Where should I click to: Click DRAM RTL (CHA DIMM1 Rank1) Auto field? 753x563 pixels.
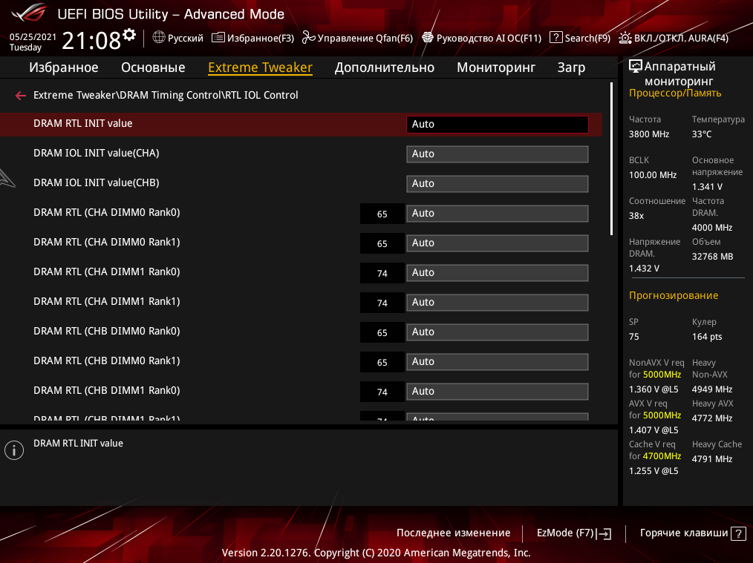click(497, 303)
